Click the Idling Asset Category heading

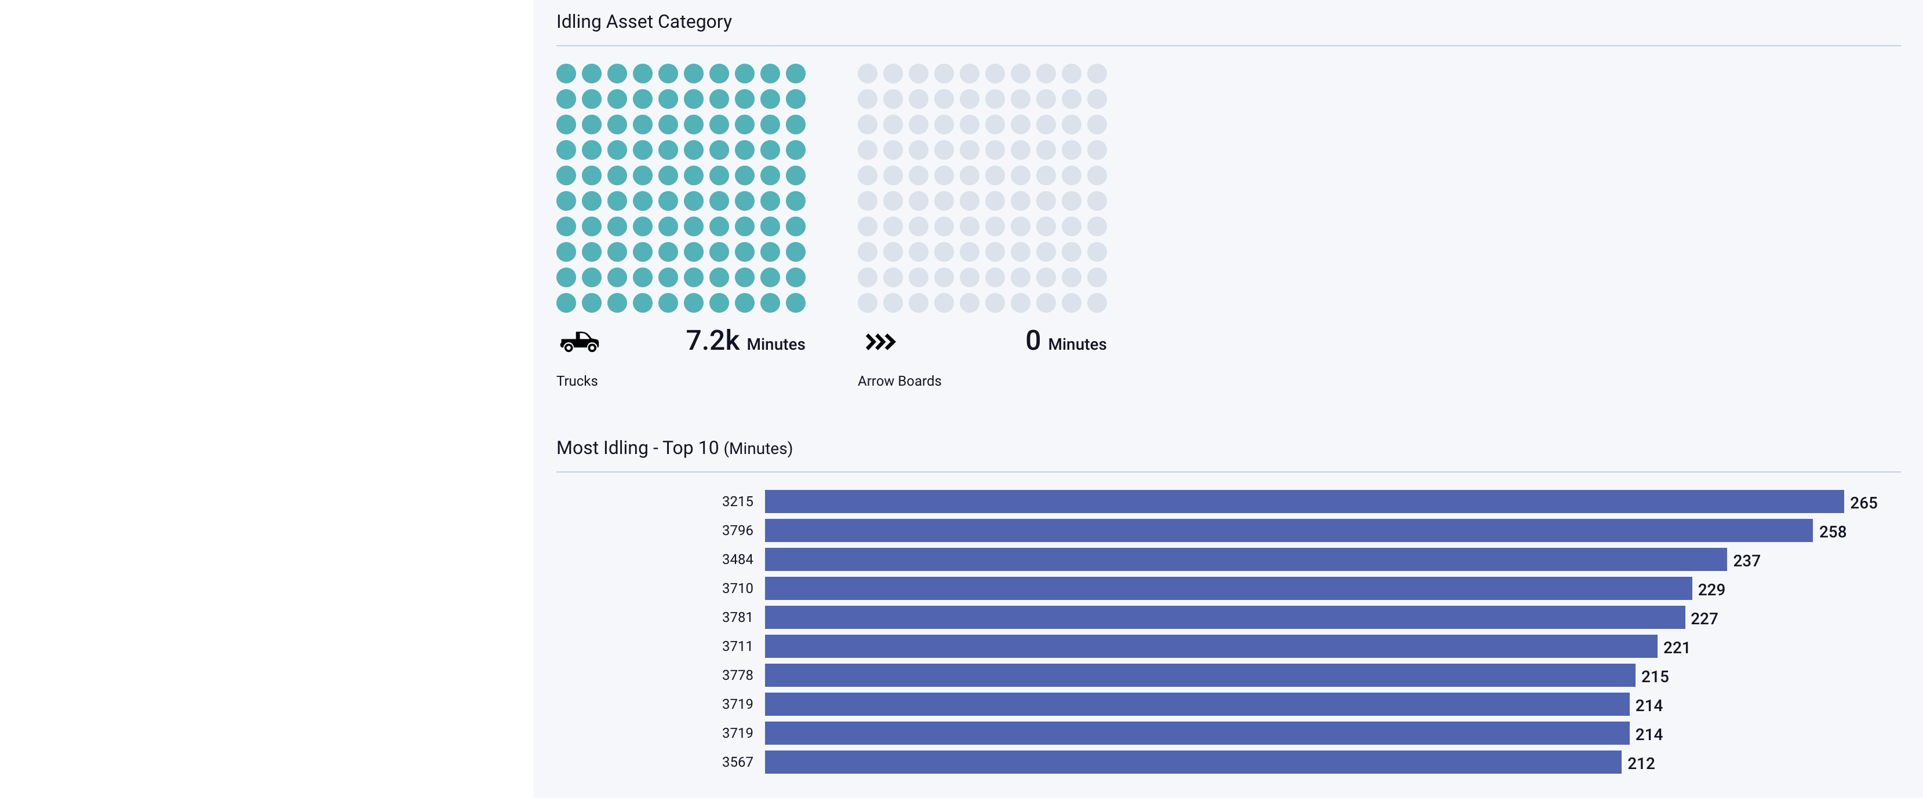click(x=643, y=21)
